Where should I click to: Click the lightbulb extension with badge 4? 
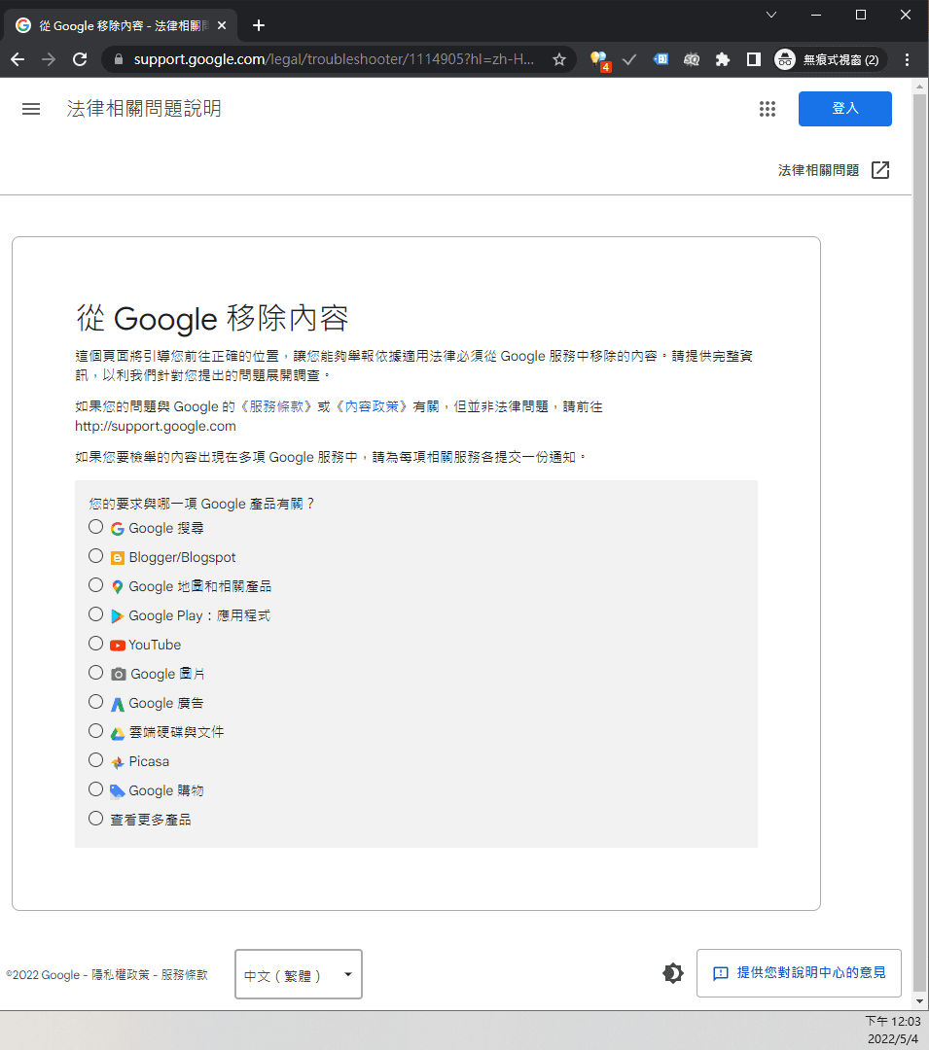click(599, 59)
